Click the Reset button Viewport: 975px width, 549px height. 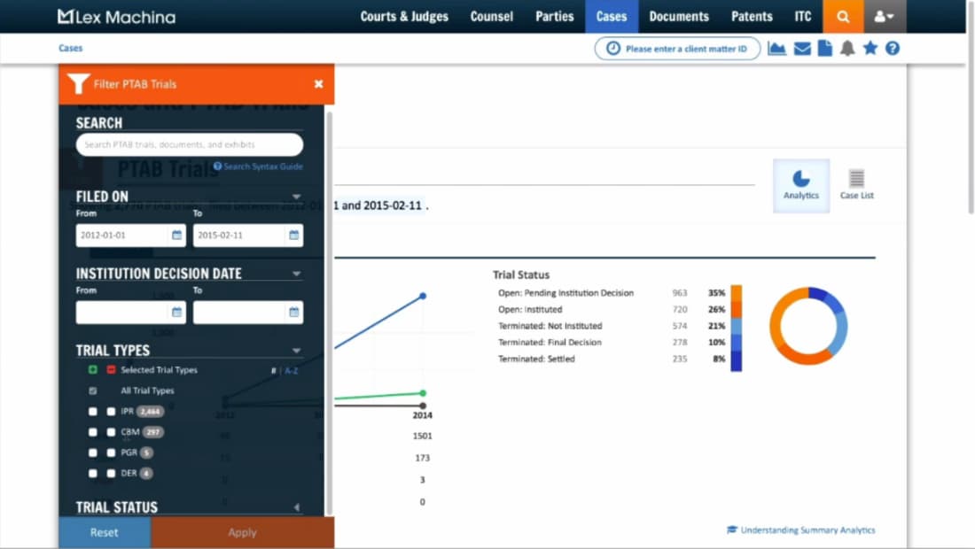[x=105, y=532]
